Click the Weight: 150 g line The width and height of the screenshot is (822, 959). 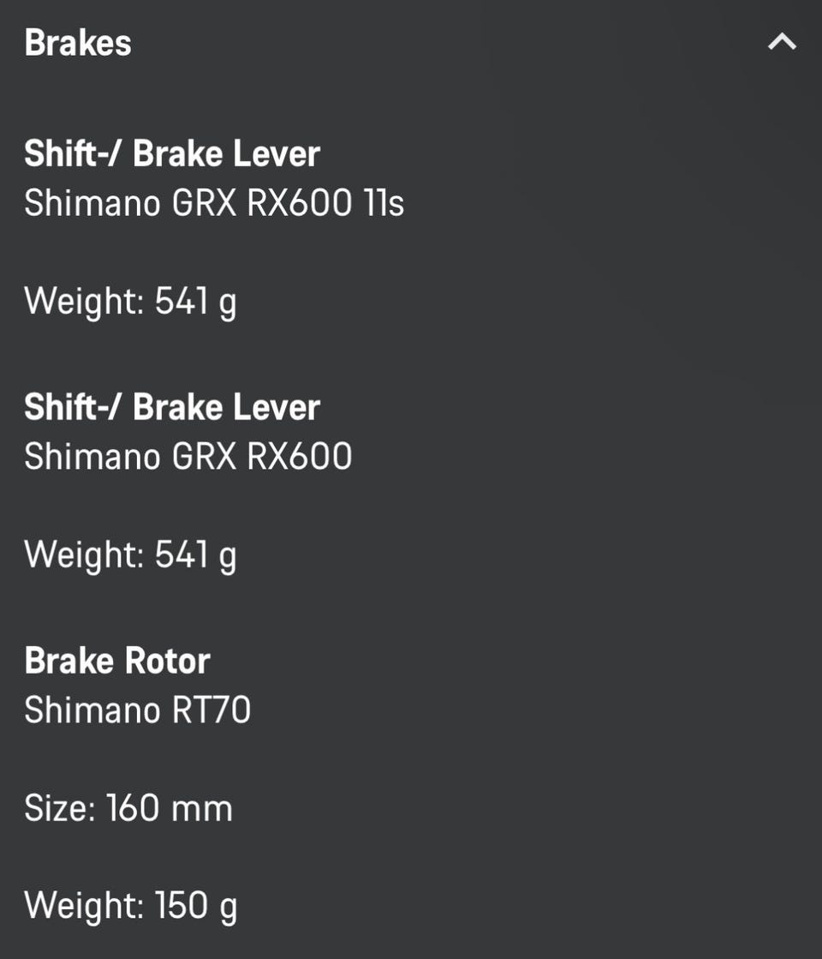pyautogui.click(x=130, y=907)
